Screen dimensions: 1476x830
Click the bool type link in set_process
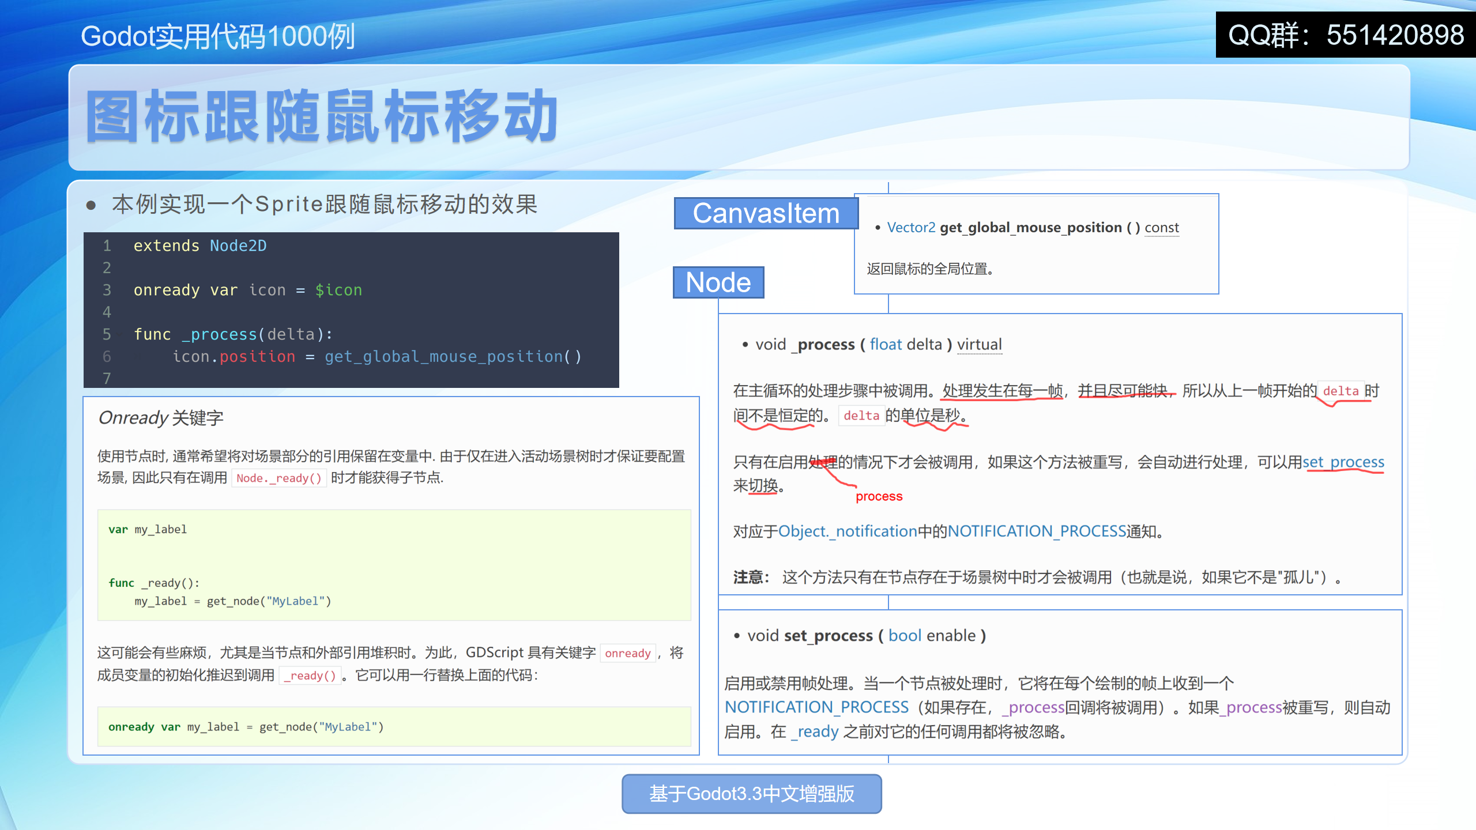click(x=905, y=635)
